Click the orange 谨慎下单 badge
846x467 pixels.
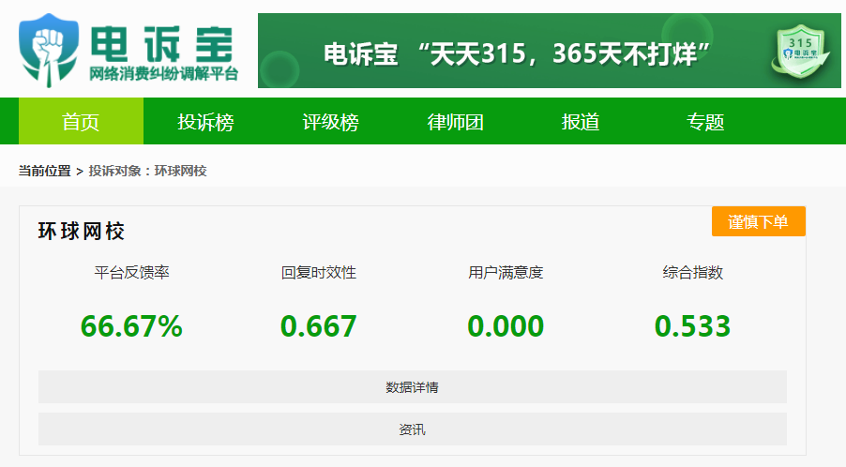pos(758,222)
